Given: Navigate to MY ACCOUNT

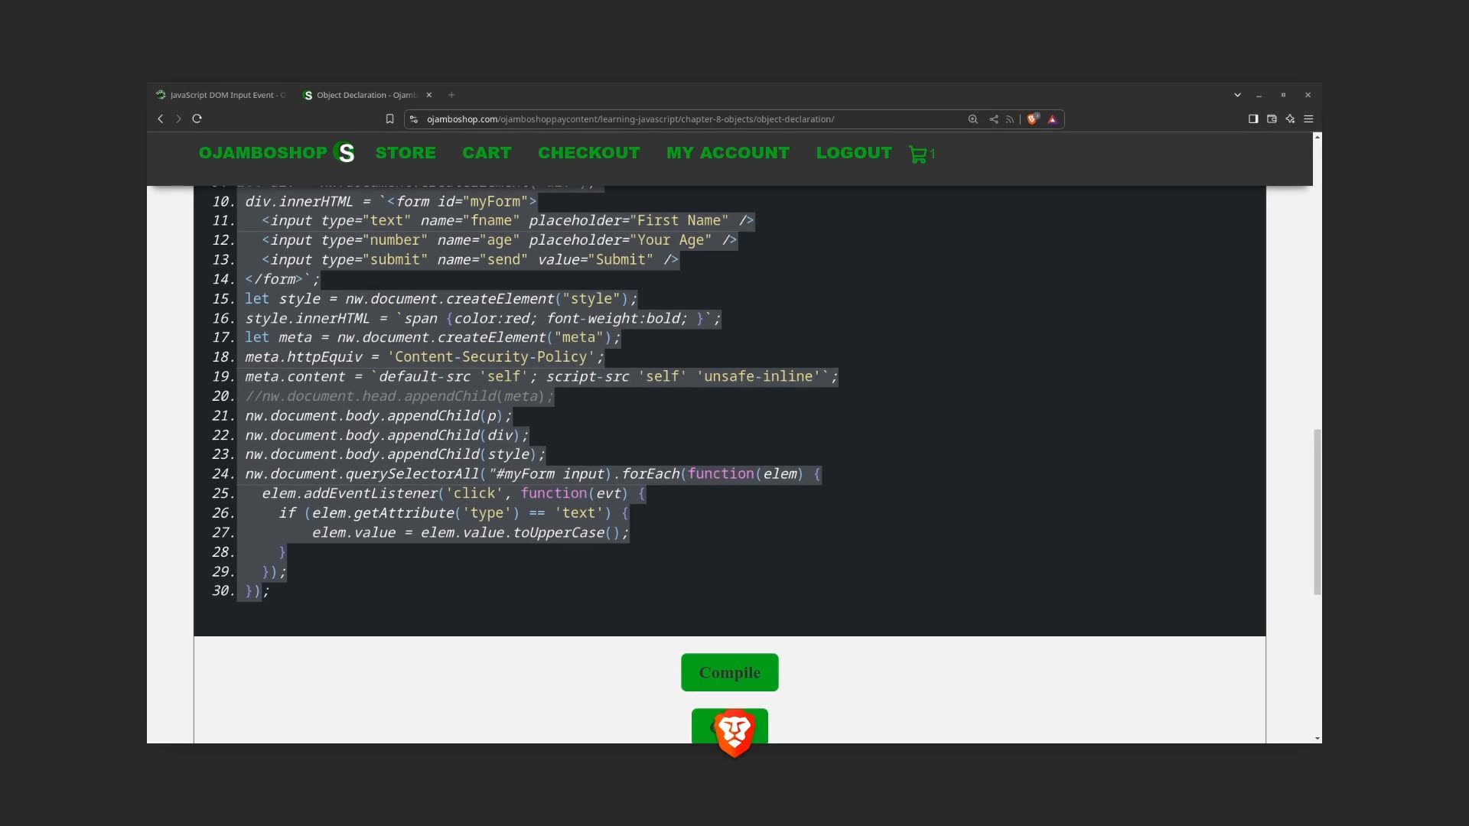Looking at the screenshot, I should point(728,153).
